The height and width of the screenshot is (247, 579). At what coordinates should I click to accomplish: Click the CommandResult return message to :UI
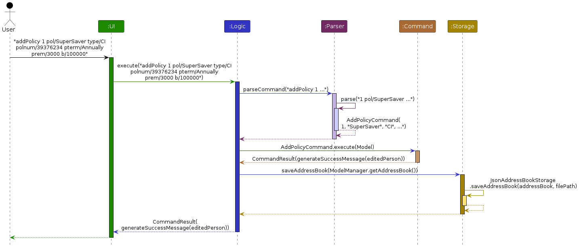[x=175, y=225]
